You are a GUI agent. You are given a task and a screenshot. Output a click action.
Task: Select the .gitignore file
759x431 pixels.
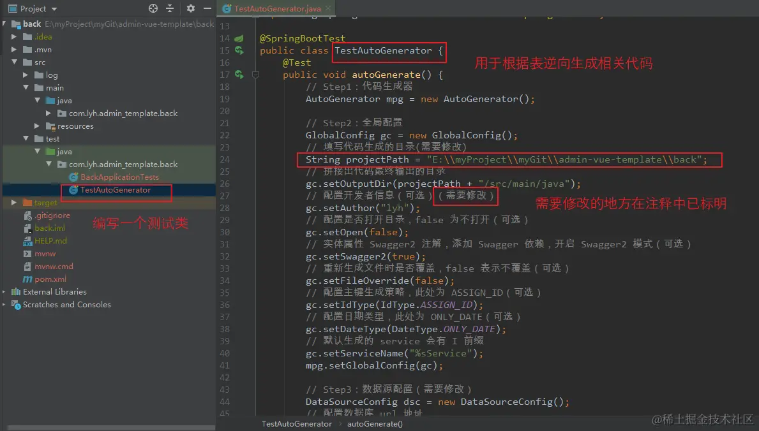52,215
